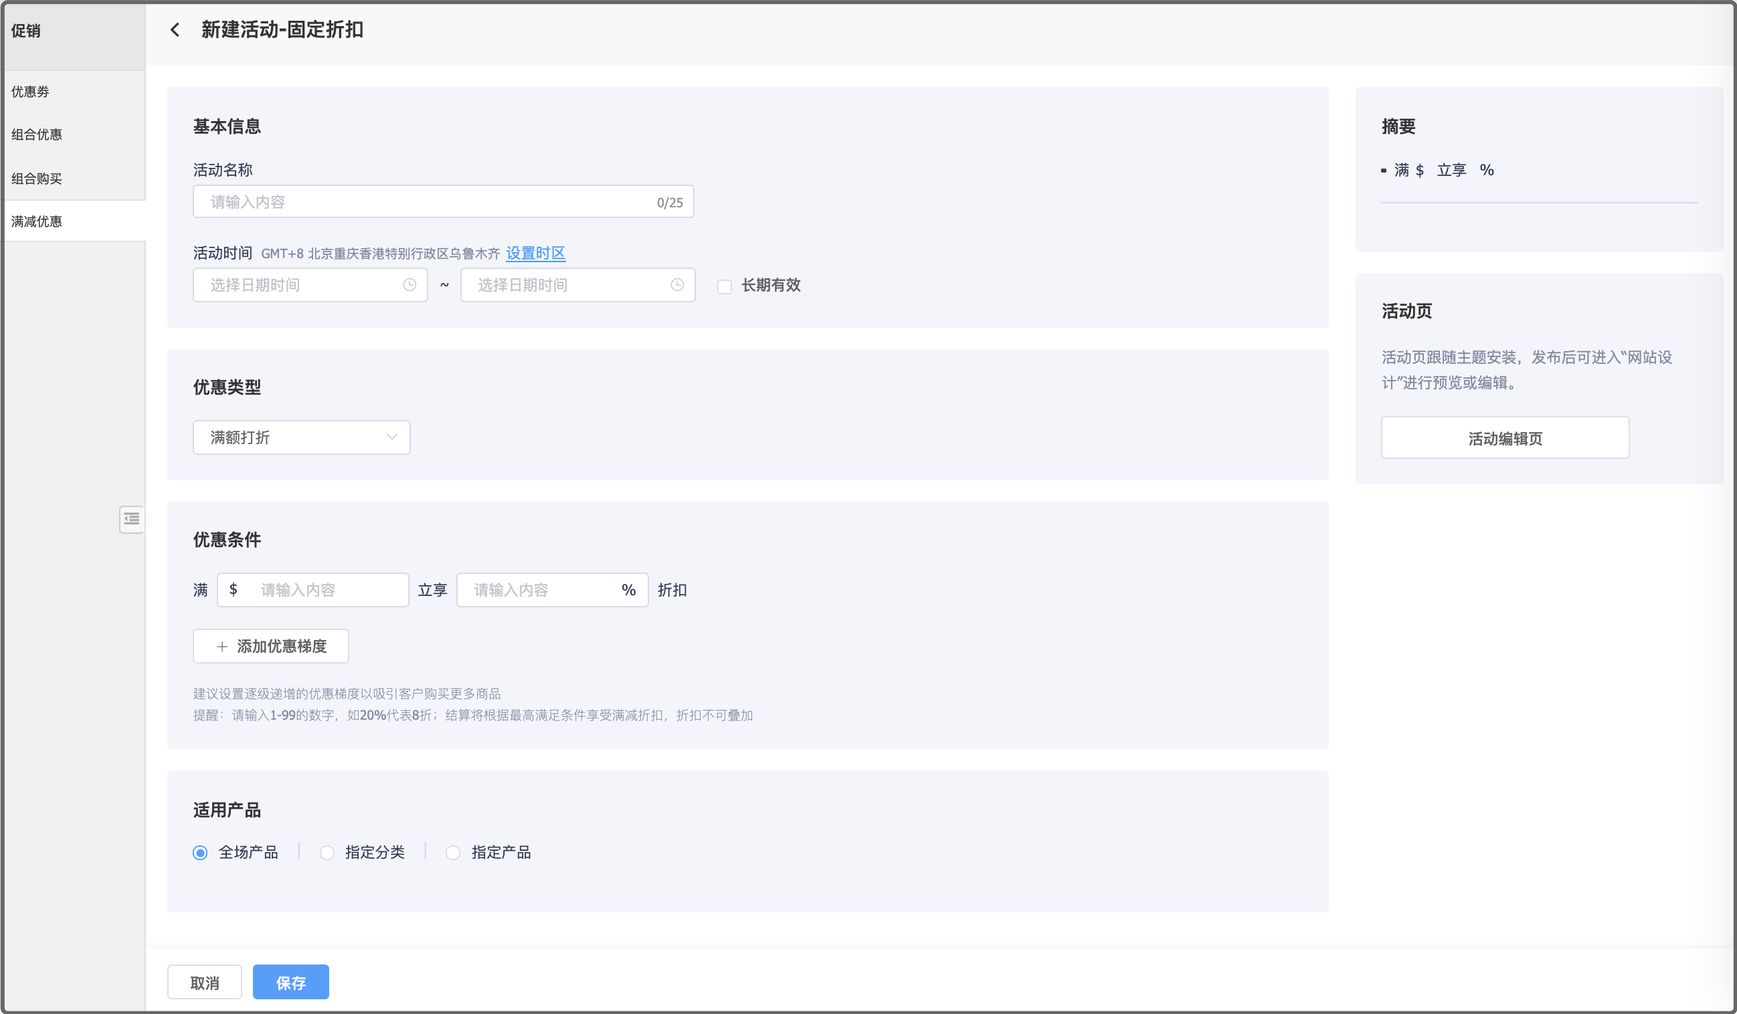1737x1014 pixels.
Task: Expand the 满额打折 dropdown
Action: click(301, 437)
